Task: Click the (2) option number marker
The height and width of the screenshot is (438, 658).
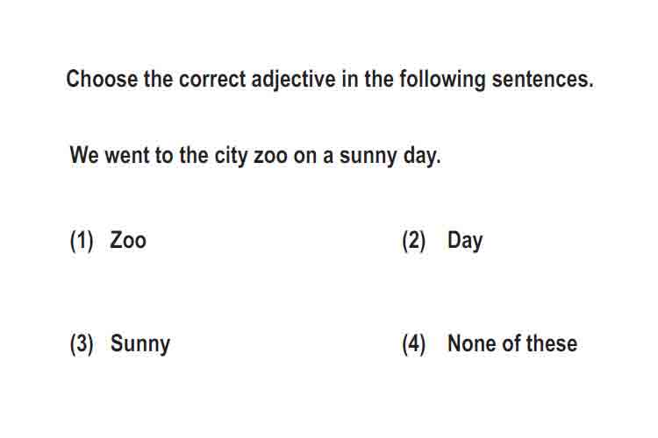Action: pyautogui.click(x=414, y=242)
